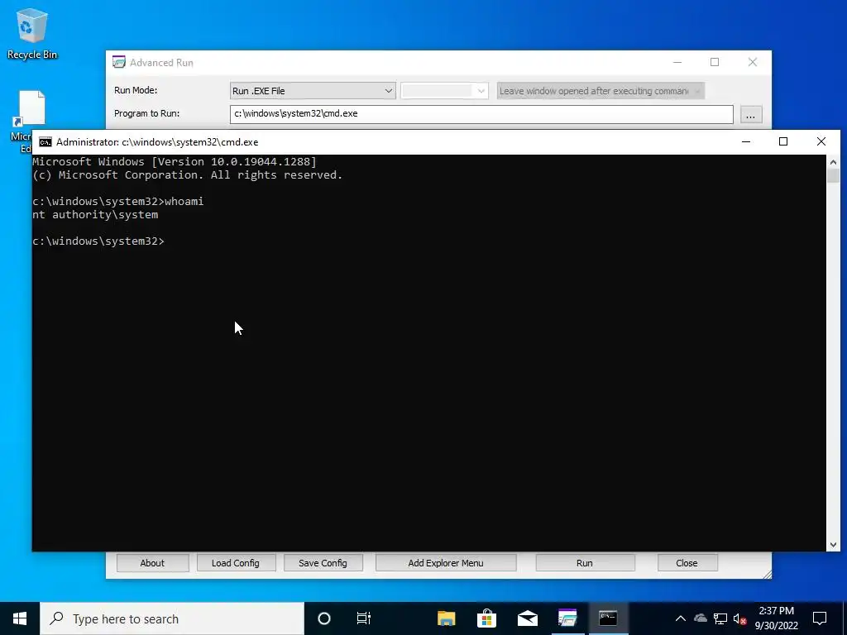Open Cortana from the taskbar
847x635 pixels.
324,618
